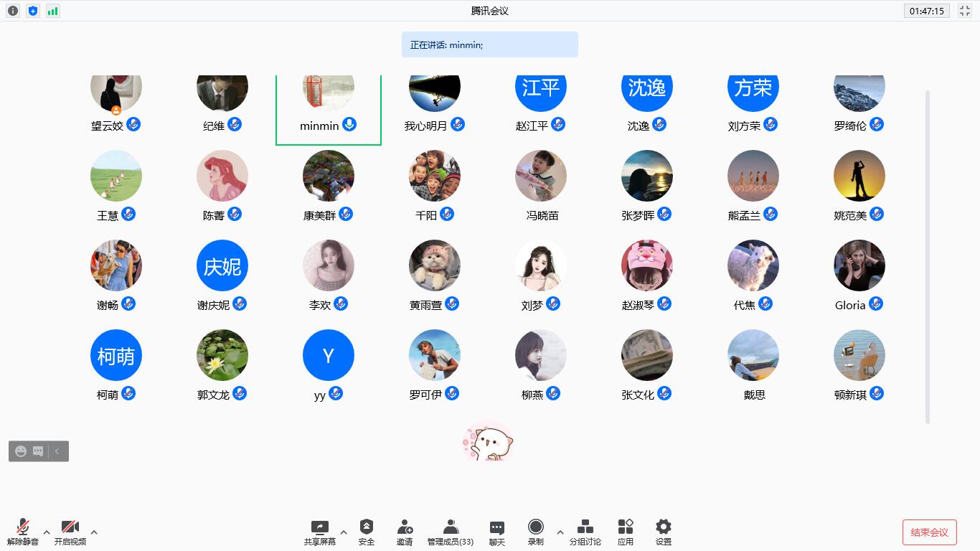The width and height of the screenshot is (980, 551).
Task: Click the blue security shield icon
Action: coord(33,11)
